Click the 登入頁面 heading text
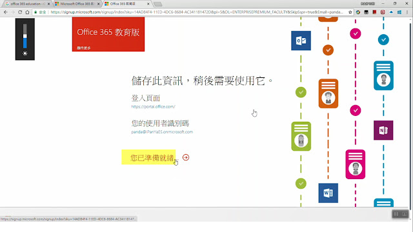 point(146,98)
